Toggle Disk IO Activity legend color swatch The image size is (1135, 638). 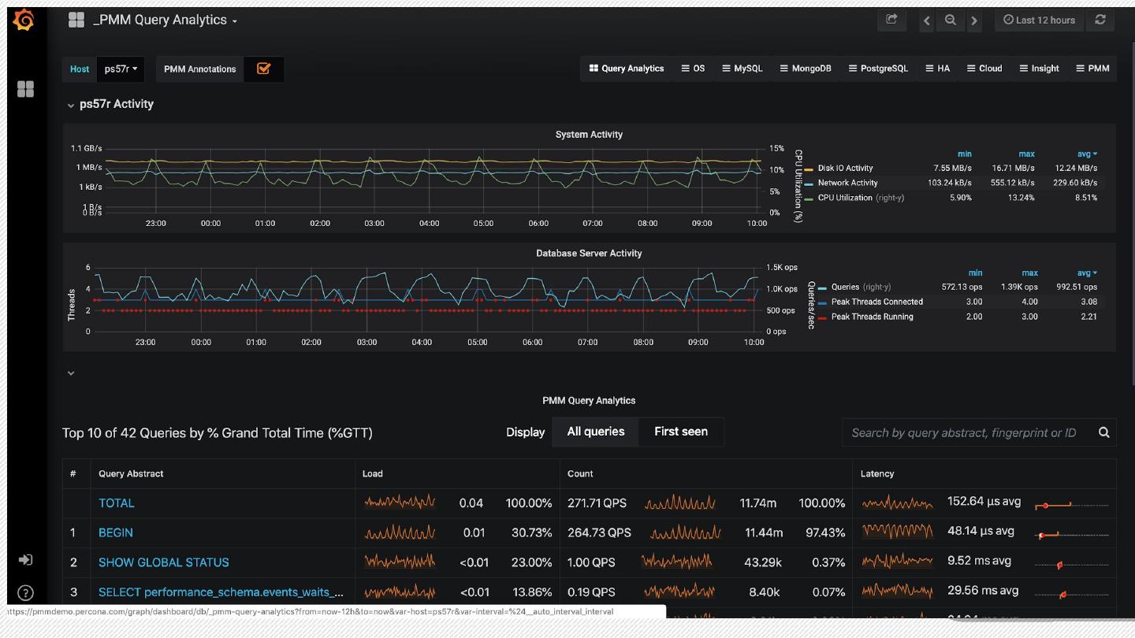click(809, 169)
